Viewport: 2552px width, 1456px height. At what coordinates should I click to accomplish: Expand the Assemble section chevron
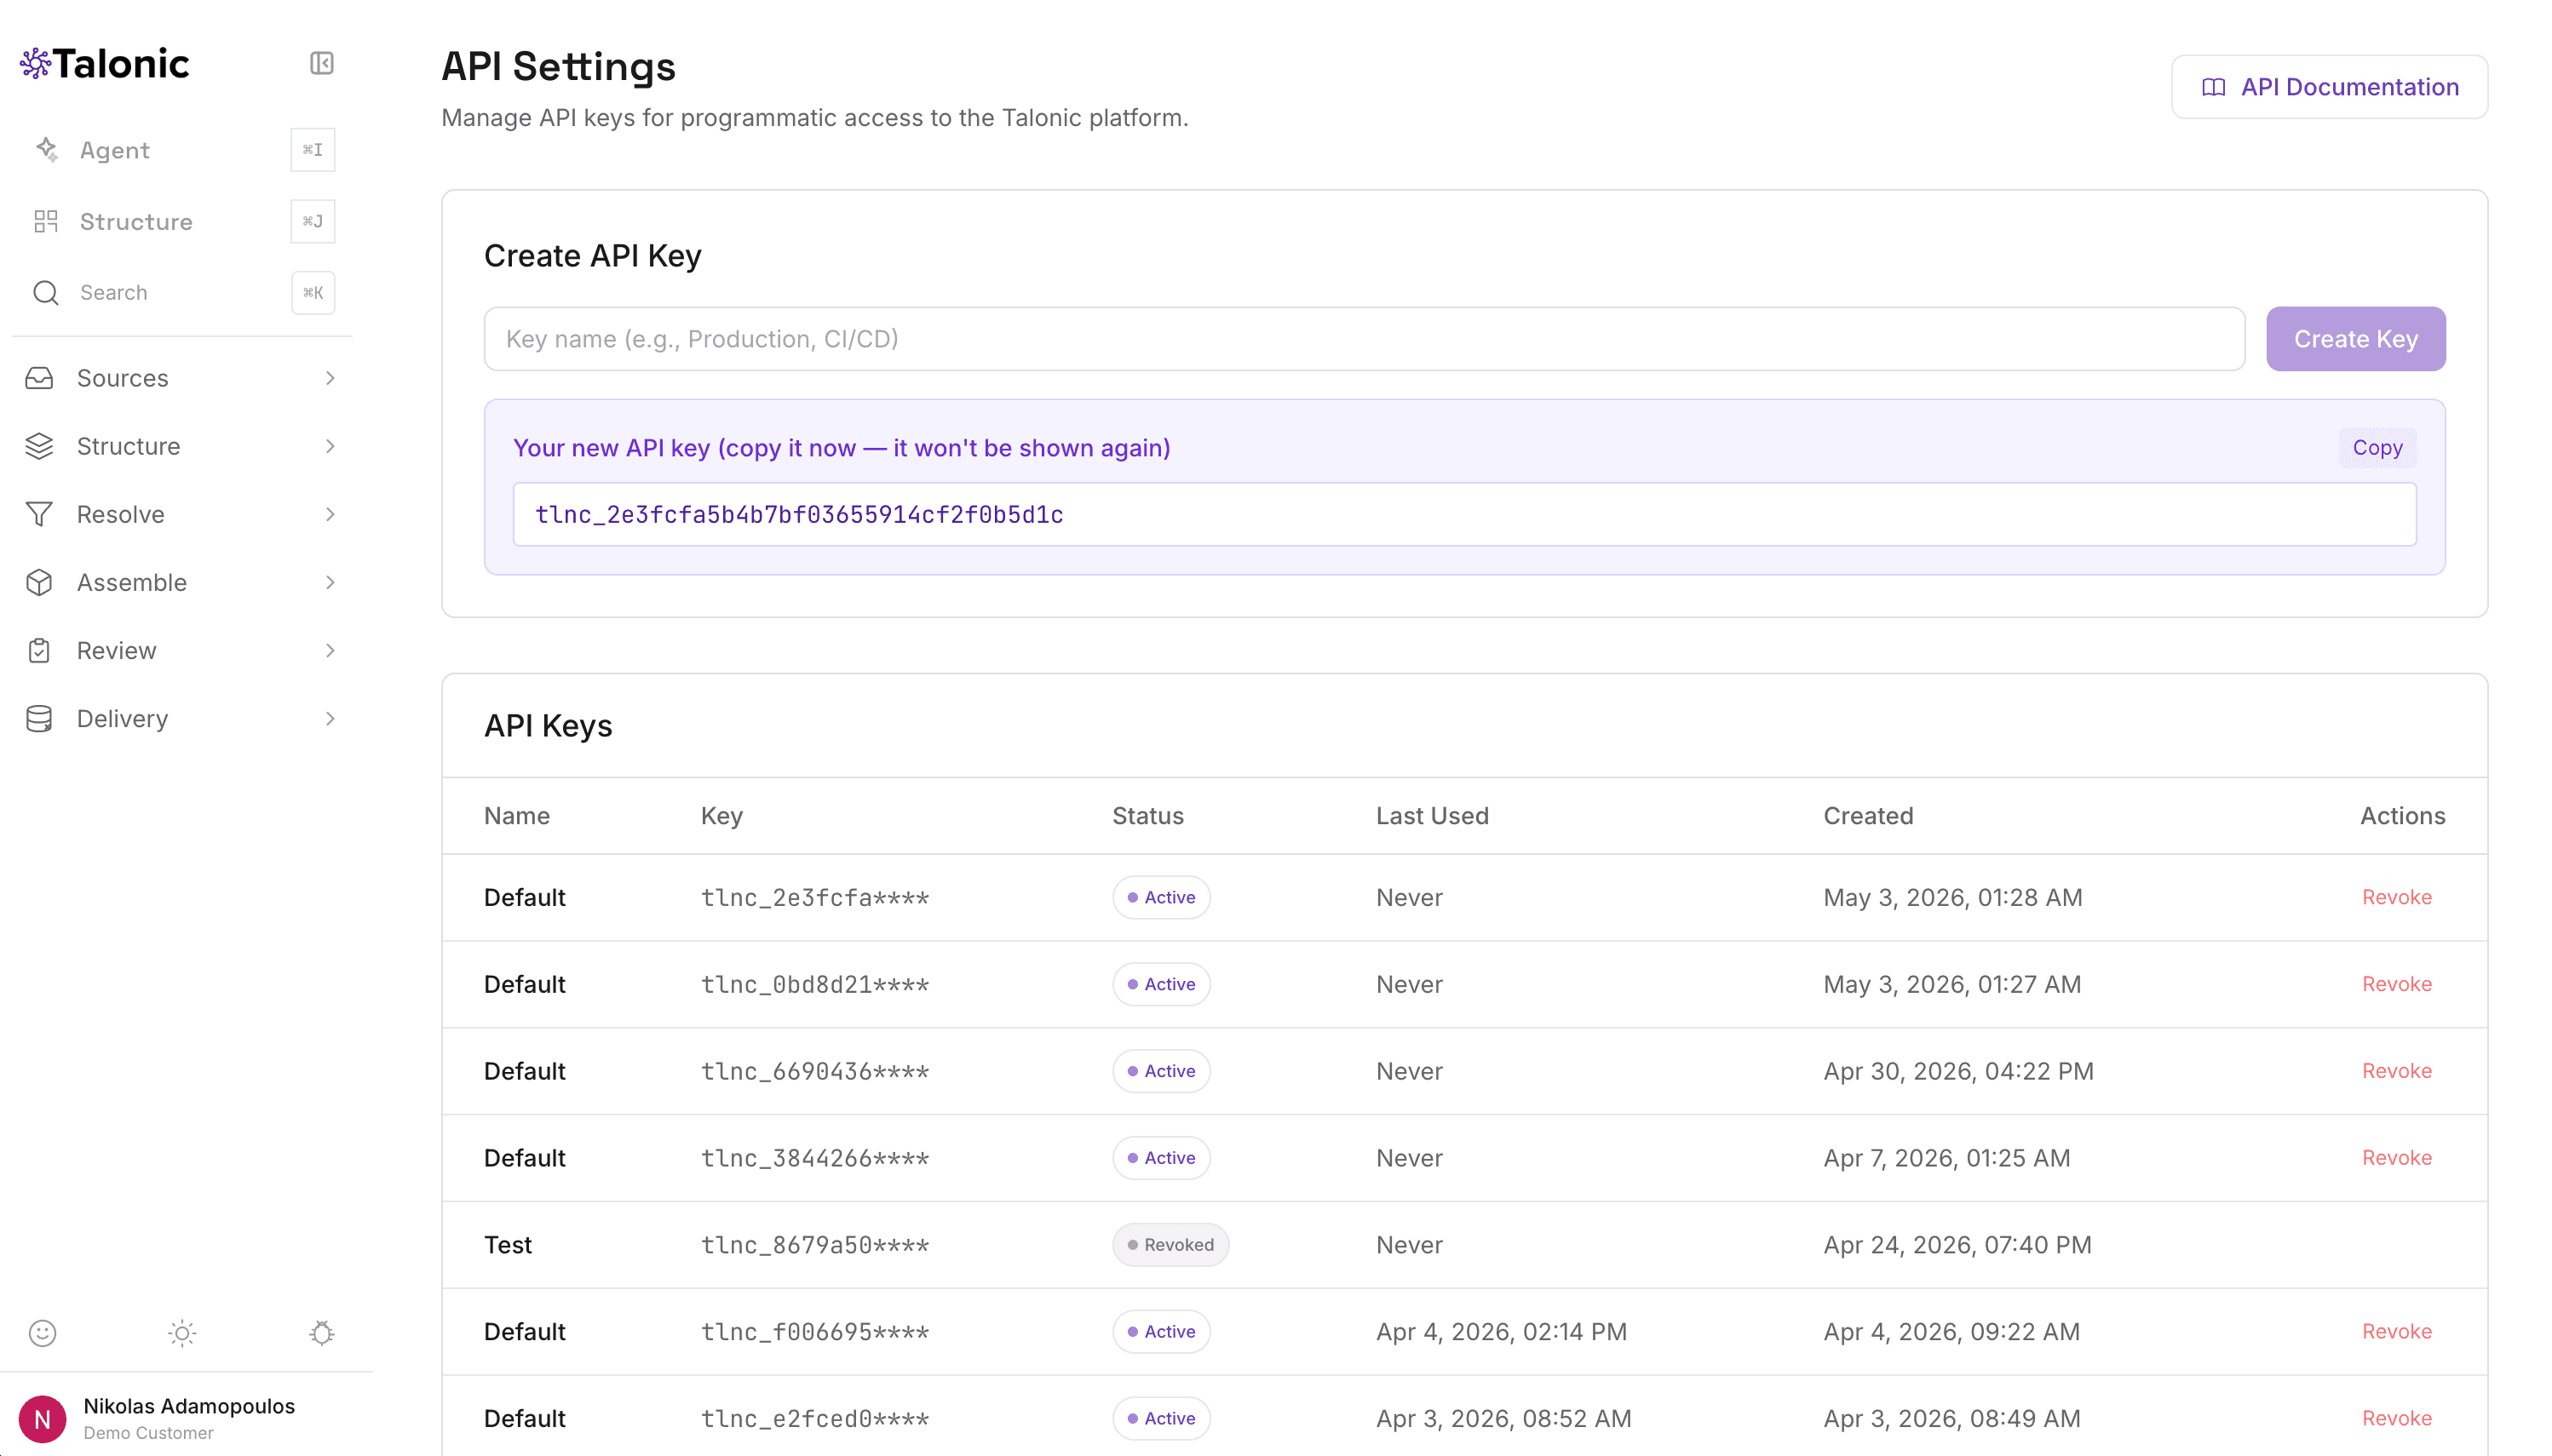point(330,582)
